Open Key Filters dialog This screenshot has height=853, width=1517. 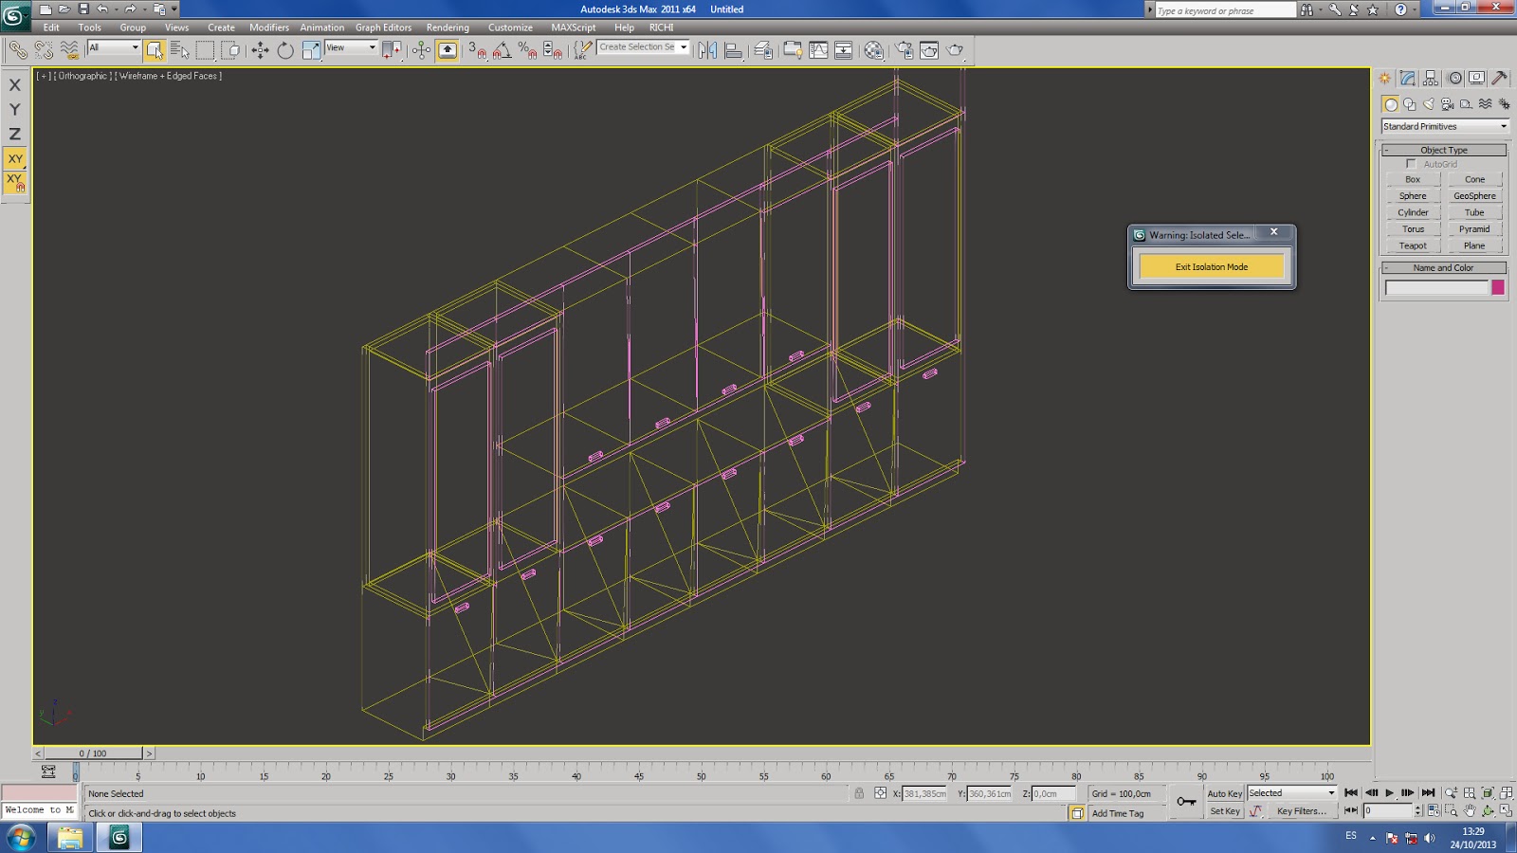[1301, 811]
